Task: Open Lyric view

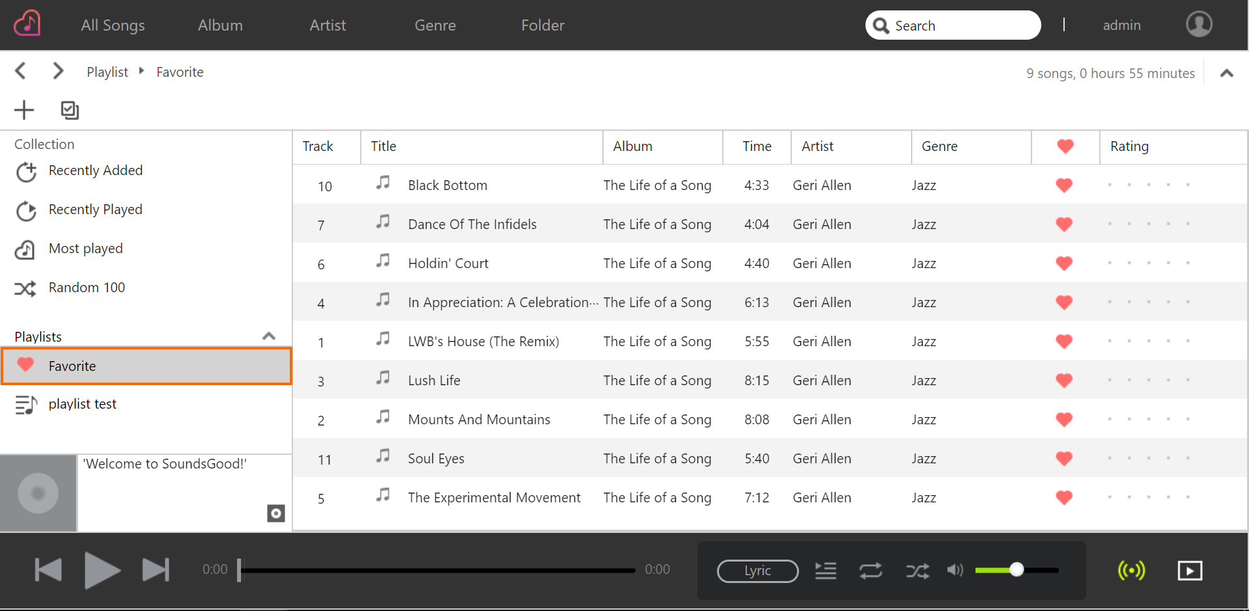Action: 757,571
